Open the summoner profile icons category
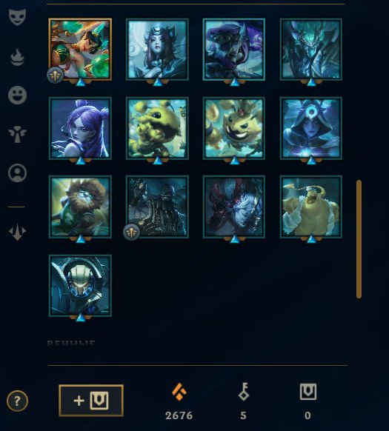389x431 pixels. [17, 173]
